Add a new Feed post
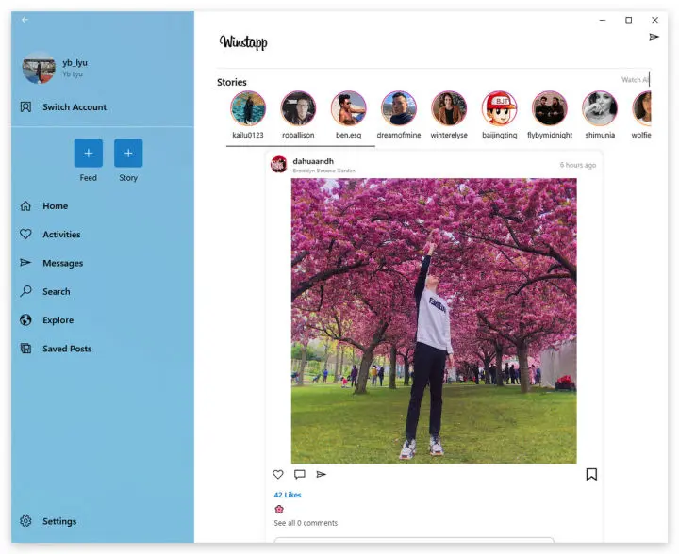Image resolution: width=679 pixels, height=554 pixels. pos(89,153)
